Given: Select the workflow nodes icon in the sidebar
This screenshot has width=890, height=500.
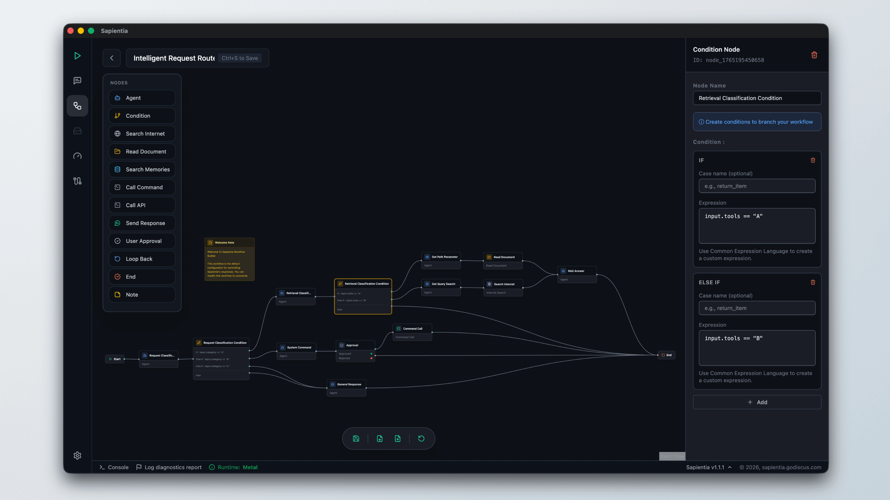Looking at the screenshot, I should (77, 106).
